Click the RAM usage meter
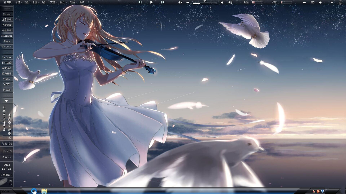The height and width of the screenshot is (194, 347). tap(257, 2)
